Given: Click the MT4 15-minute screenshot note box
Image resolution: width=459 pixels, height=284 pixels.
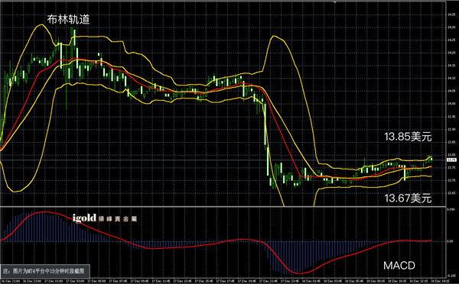Looking at the screenshot, I should coord(44,271).
